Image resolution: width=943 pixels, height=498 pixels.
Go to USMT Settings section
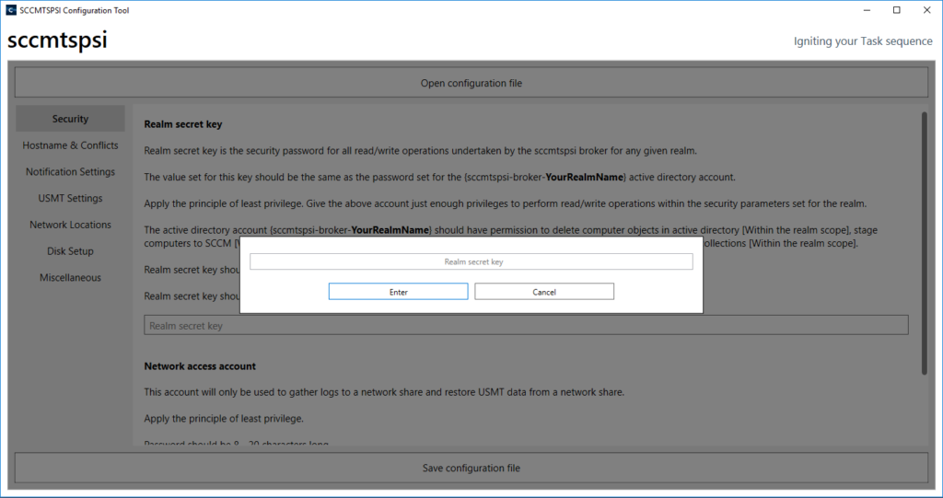(x=70, y=198)
